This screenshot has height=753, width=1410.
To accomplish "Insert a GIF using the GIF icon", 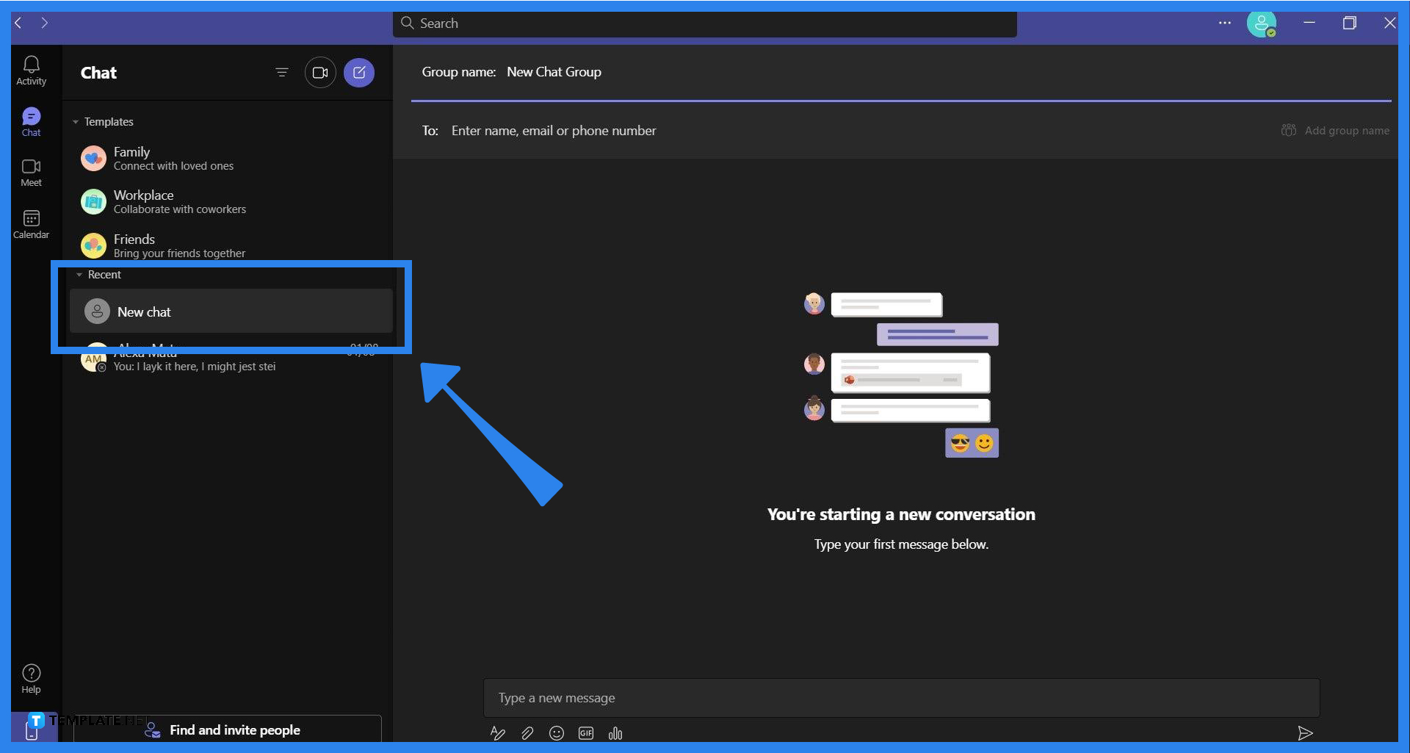I will click(585, 732).
